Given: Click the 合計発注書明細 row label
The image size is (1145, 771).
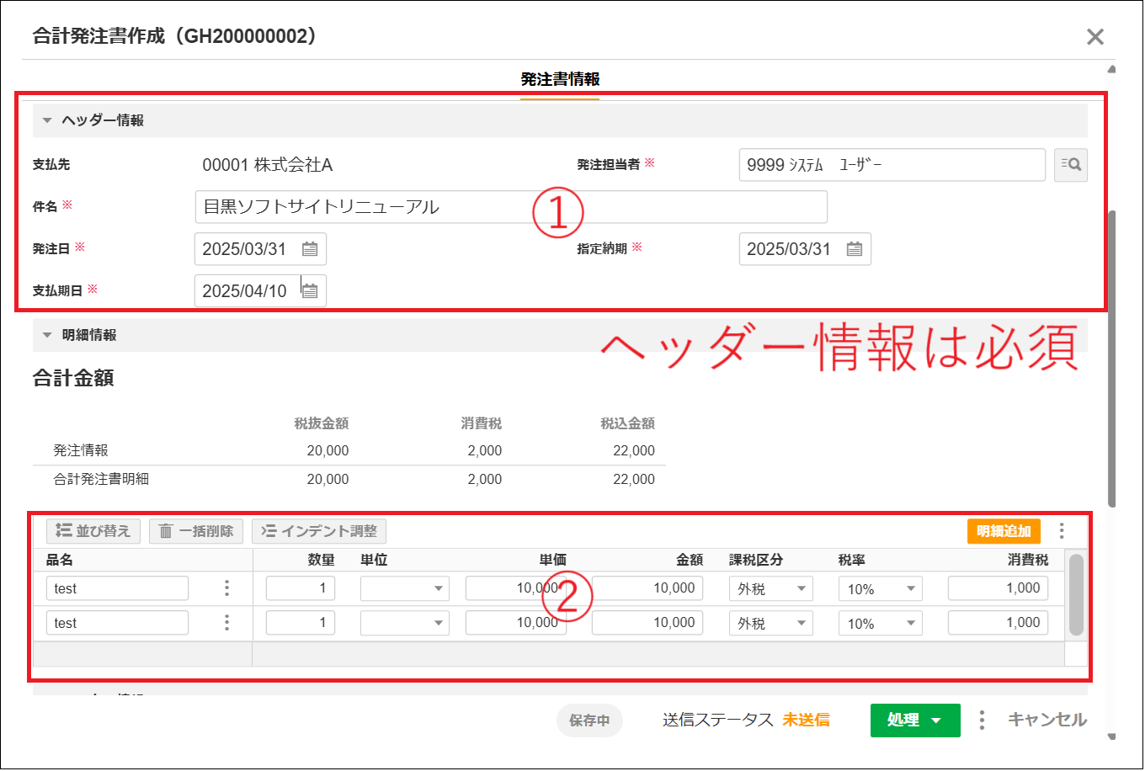Looking at the screenshot, I should pyautogui.click(x=101, y=479).
